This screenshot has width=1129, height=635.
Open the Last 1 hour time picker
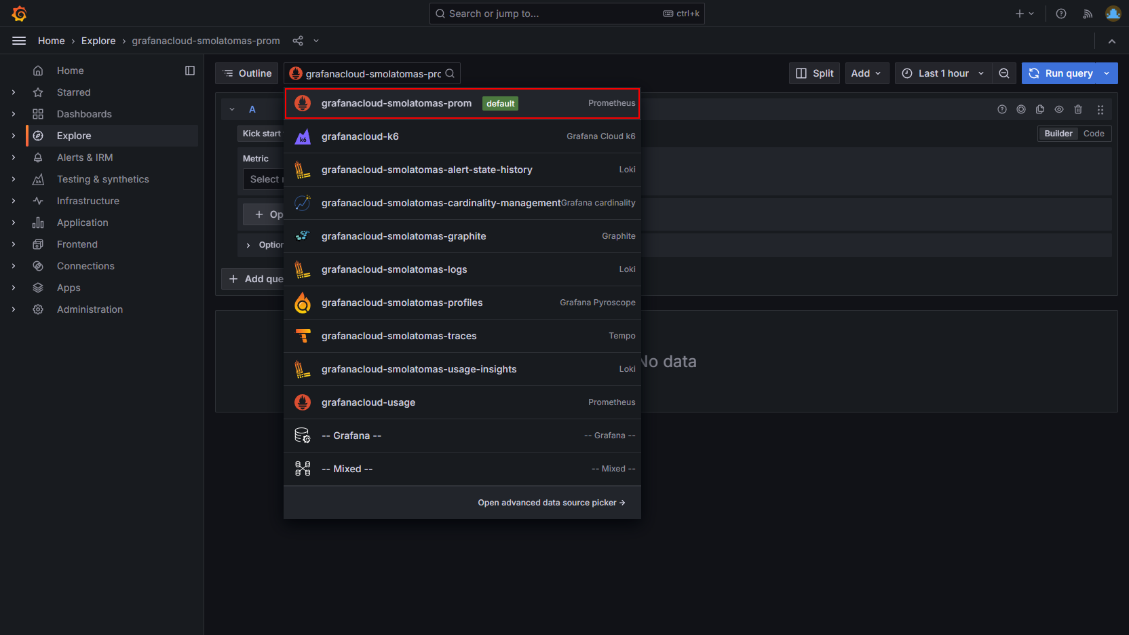coord(943,73)
